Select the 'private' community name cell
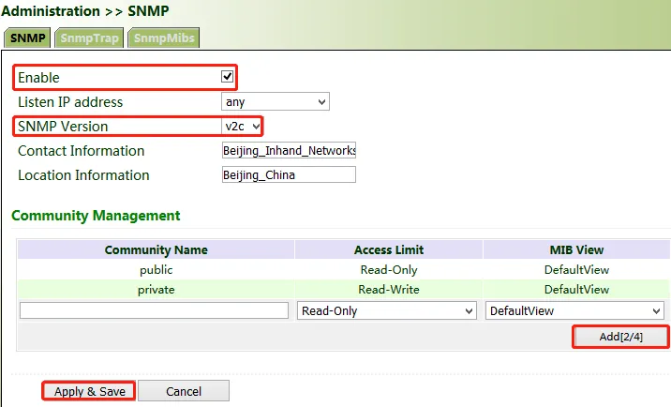Viewport: 671px width, 407px height. (157, 290)
